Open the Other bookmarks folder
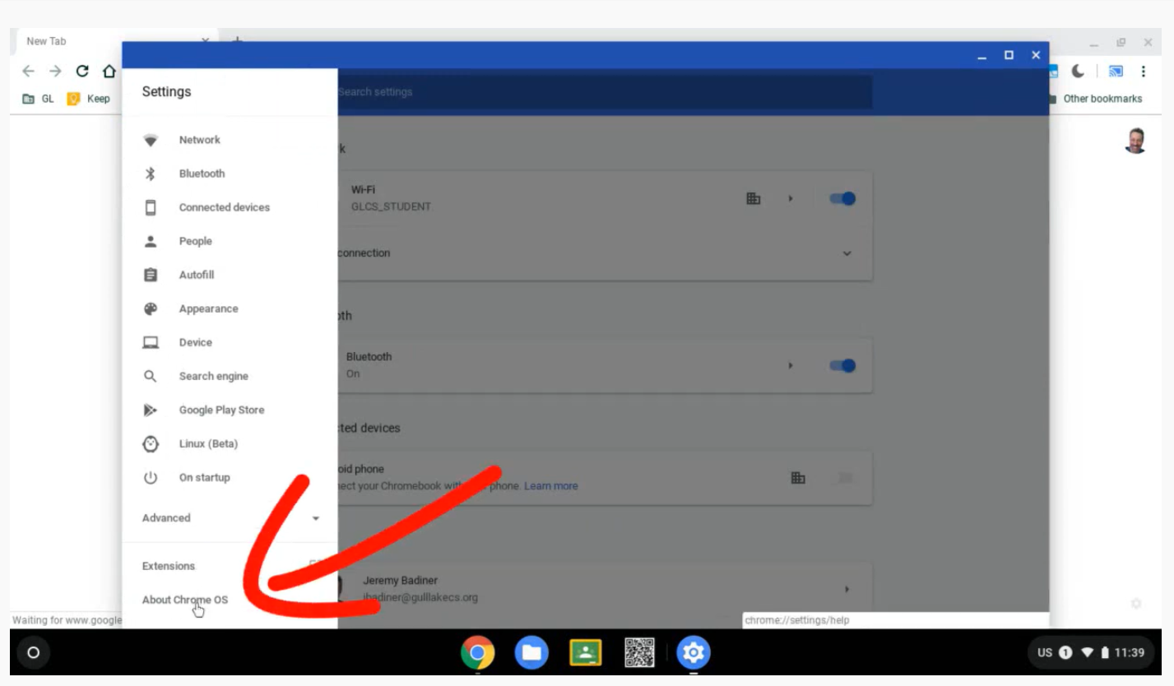1174x686 pixels. [1096, 99]
